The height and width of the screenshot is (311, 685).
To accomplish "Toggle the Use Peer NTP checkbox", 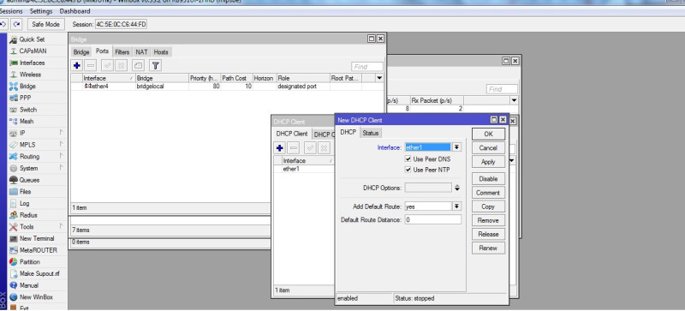I will tap(408, 170).
